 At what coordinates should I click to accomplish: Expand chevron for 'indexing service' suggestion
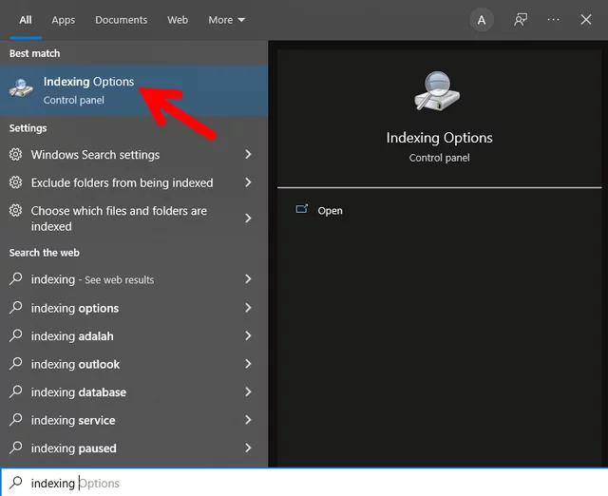pos(248,420)
